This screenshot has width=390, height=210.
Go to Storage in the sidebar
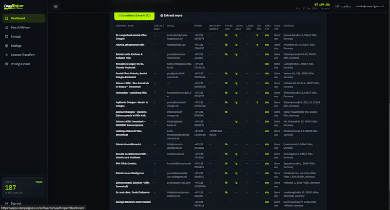(x=23, y=36)
